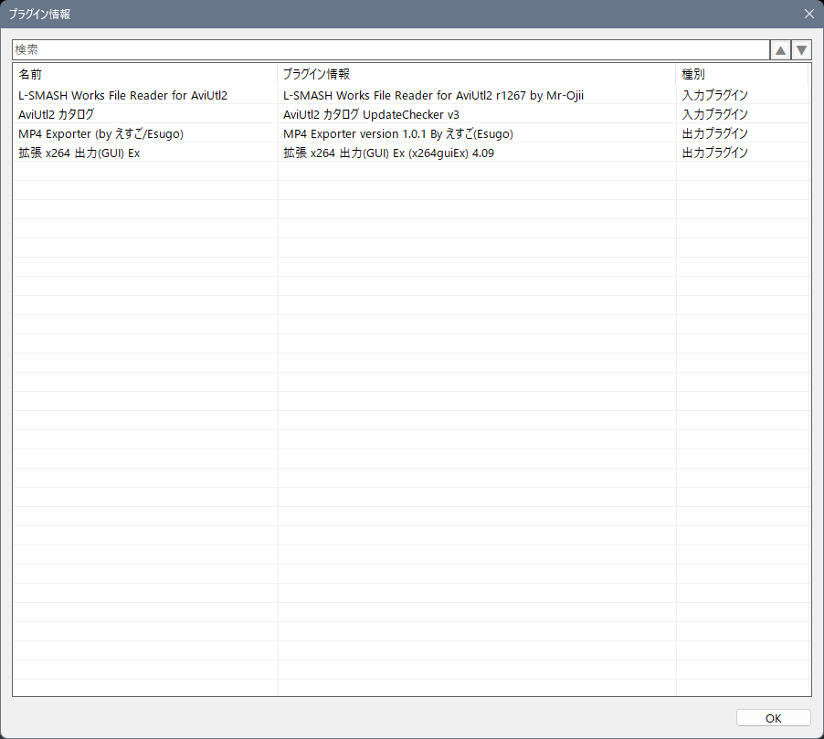Click 出力プラグイン type in the x264 row
Screen dimensions: 824x739
714,153
